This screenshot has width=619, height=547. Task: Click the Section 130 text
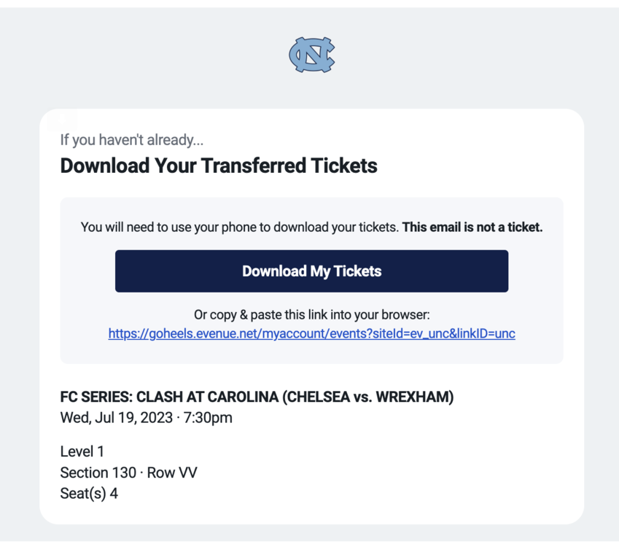(x=98, y=473)
